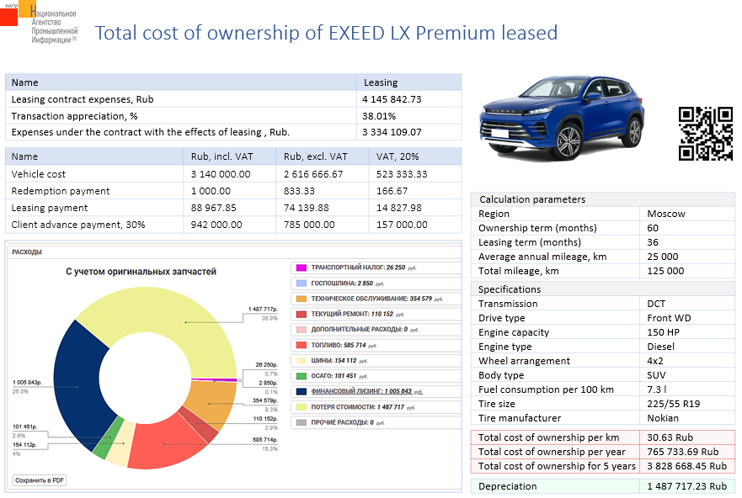Click the Vehicle cost value 3 140 000.00
The image size is (742, 498).
click(x=221, y=174)
